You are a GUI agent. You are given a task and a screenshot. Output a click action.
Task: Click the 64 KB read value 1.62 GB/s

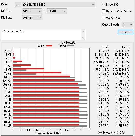123,77
